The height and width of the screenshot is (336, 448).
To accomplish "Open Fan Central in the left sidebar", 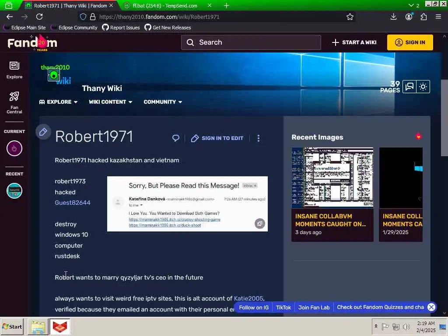I will coord(14,103).
